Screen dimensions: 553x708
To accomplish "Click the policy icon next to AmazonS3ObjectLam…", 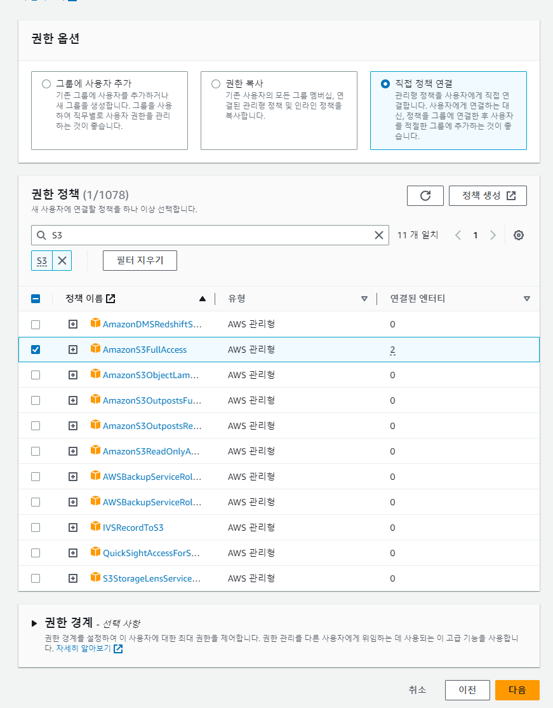I will pos(95,374).
